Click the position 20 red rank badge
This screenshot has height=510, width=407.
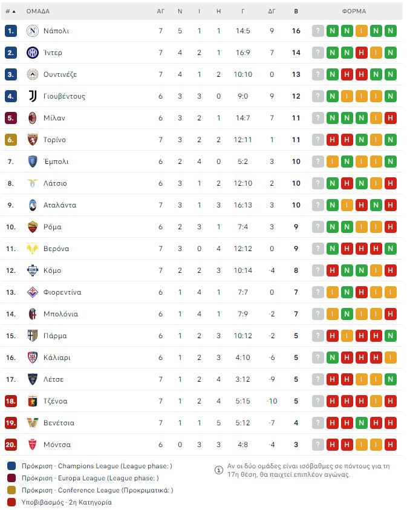click(x=11, y=445)
